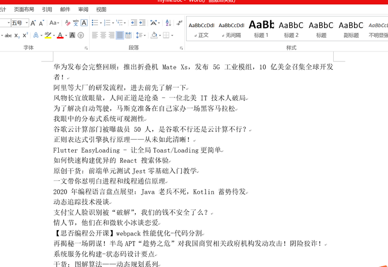The height and width of the screenshot is (267, 388).
Task: Open font color picker dropdown arrow
Action: click(66, 35)
